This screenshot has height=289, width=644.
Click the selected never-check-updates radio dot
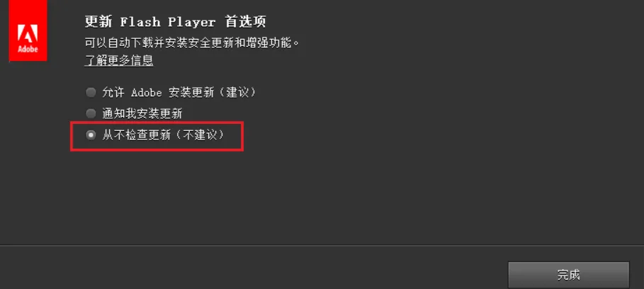tap(91, 135)
